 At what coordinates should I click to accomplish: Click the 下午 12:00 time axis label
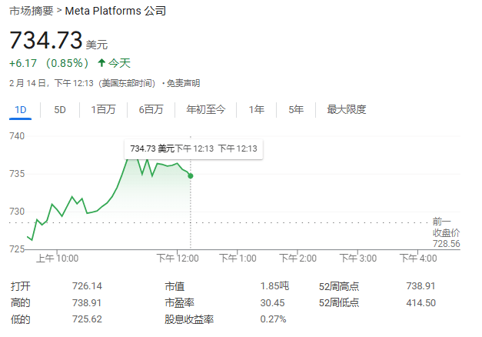[178, 259]
